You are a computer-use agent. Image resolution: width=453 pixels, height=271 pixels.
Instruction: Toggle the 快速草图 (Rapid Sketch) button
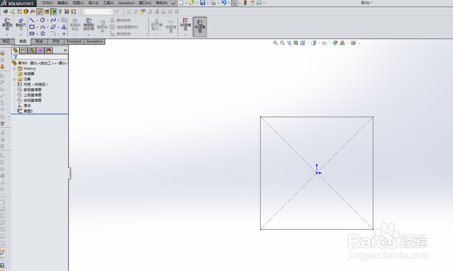[199, 27]
